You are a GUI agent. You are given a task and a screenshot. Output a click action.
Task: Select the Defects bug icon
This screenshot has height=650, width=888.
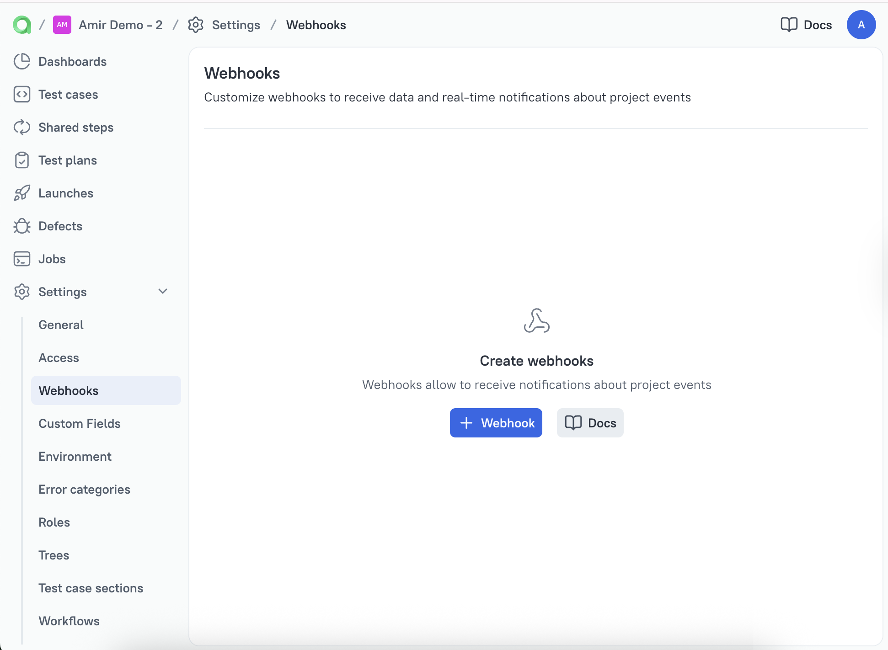(x=22, y=226)
